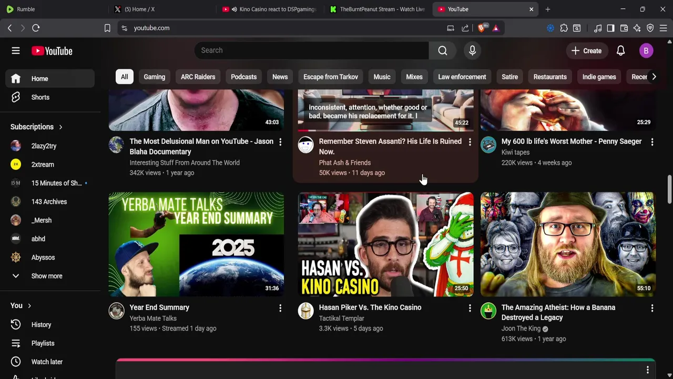Click the Brave Rewards triangle icon
This screenshot has height=379, width=673.
point(495,28)
